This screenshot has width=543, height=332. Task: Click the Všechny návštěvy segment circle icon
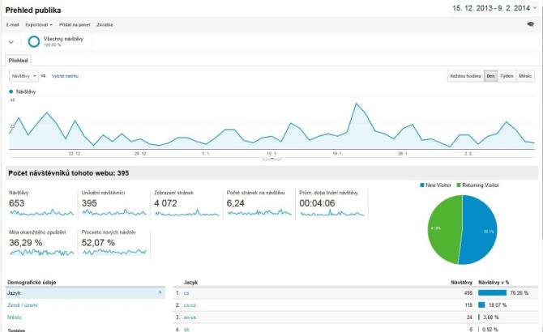pyautogui.click(x=34, y=40)
